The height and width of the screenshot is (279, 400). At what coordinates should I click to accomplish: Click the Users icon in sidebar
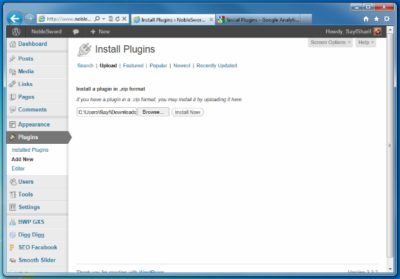coord(13,182)
